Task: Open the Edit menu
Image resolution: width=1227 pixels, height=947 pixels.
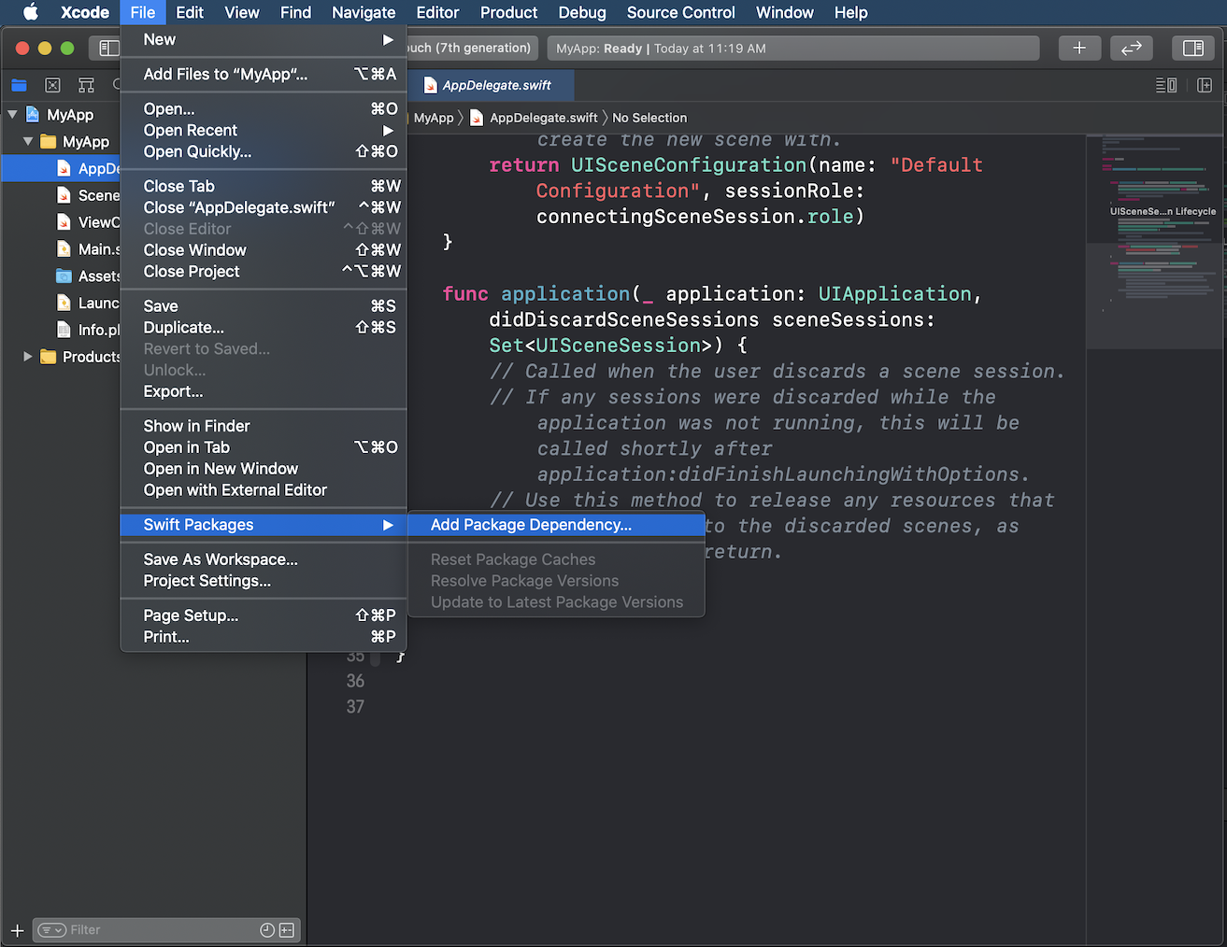Action: click(x=190, y=12)
